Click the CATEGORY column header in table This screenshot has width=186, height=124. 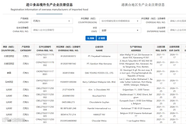click(x=26, y=49)
